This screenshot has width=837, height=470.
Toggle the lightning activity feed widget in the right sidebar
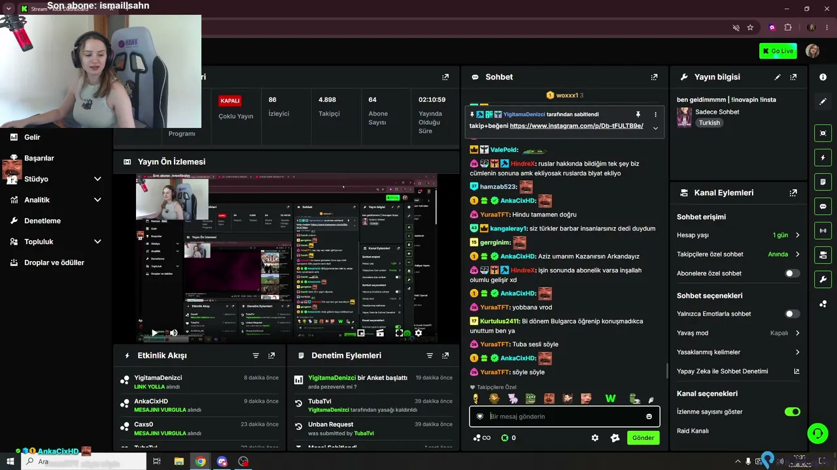coord(823,157)
